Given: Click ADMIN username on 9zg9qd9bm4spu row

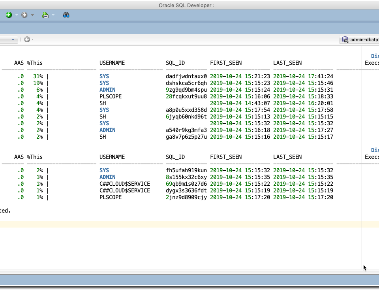Looking at the screenshot, I should pos(107,90).
